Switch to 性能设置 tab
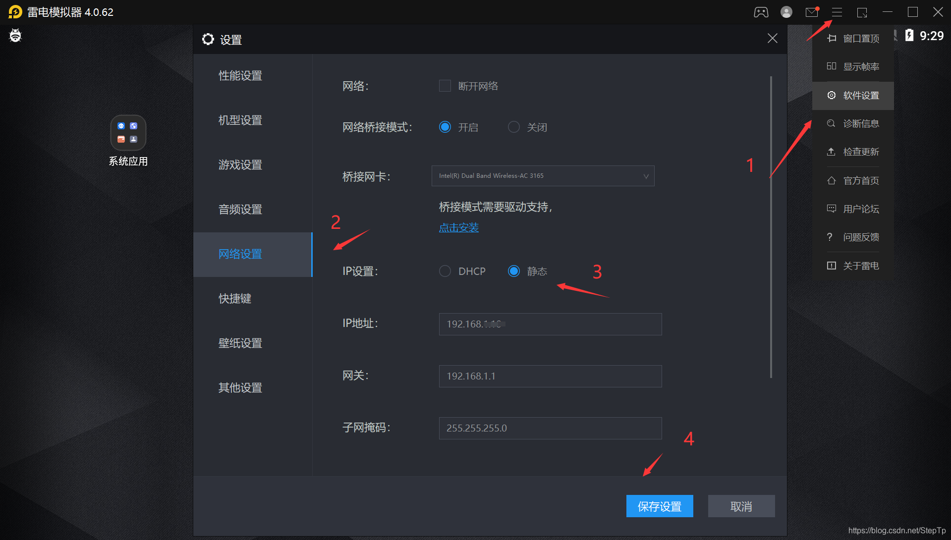Viewport: 951px width, 540px height. 253,76
